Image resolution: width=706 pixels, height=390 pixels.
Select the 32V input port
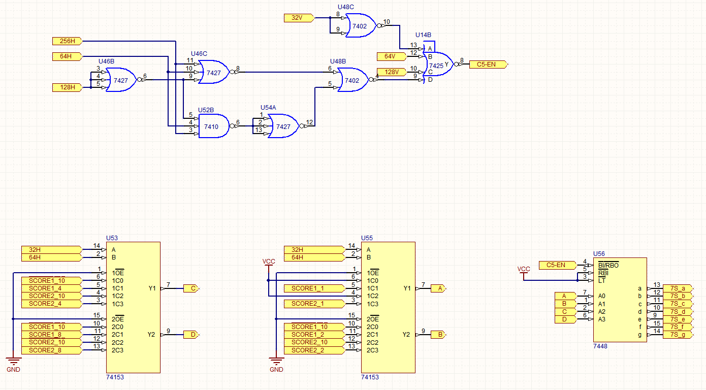[299, 18]
